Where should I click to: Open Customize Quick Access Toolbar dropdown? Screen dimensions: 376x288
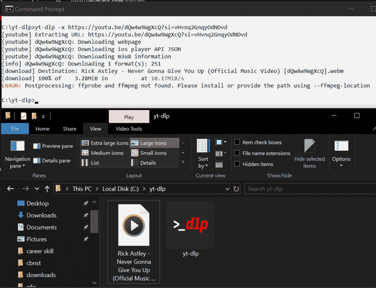coord(43,117)
